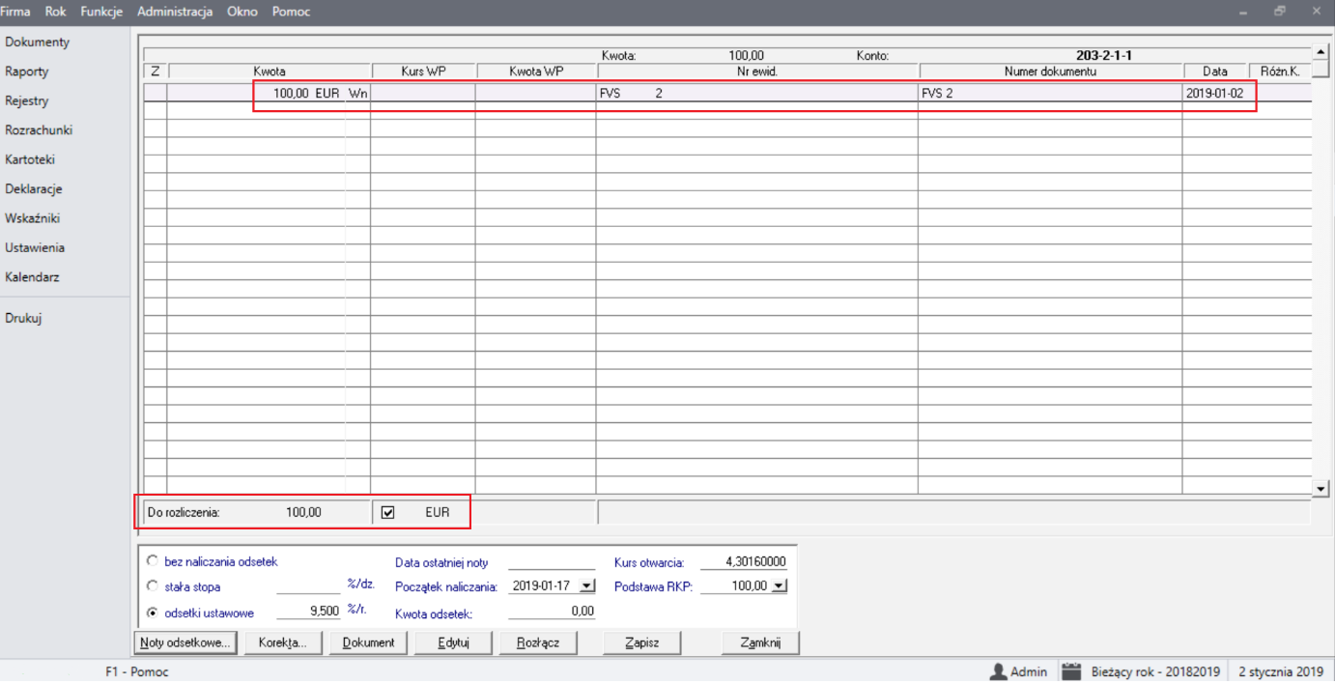Click 'Bieżący rok - 20182019' in status bar

click(1155, 671)
